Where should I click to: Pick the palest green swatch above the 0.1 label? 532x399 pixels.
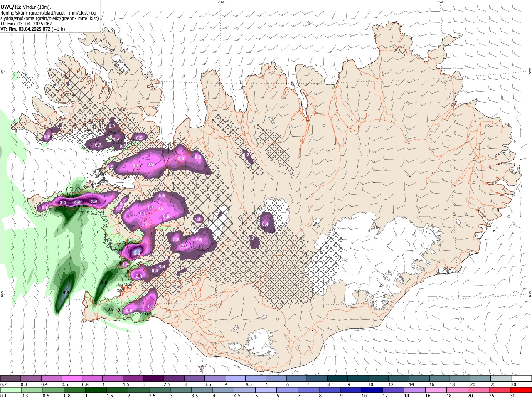[10, 390]
